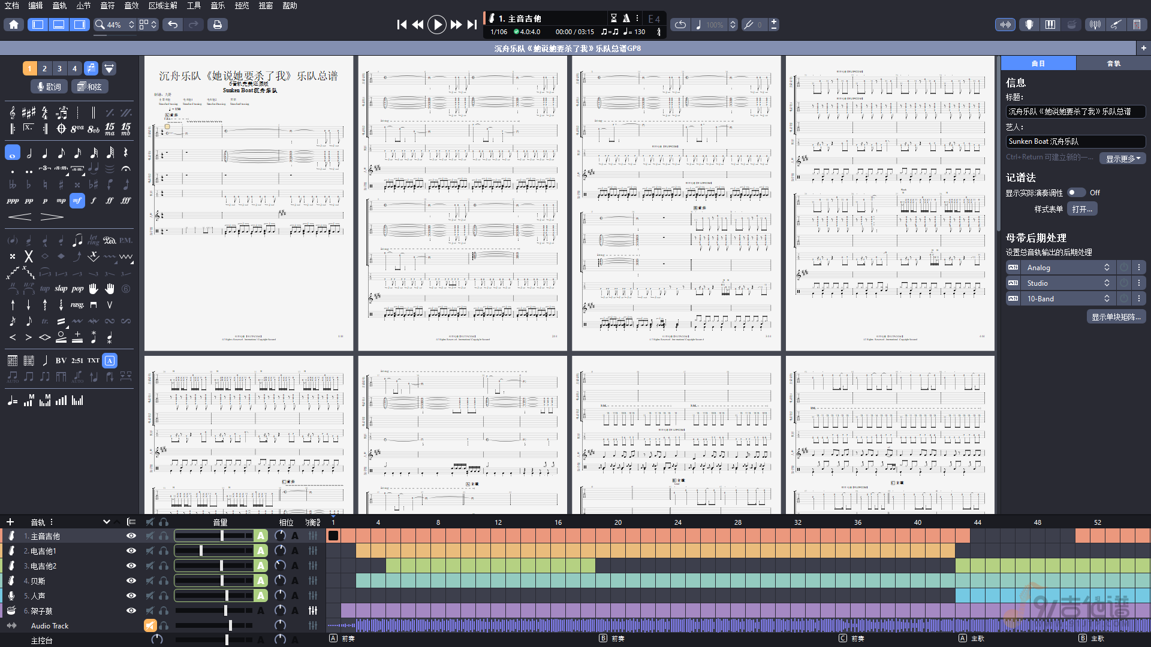Select the dead note X icon

pyautogui.click(x=28, y=257)
